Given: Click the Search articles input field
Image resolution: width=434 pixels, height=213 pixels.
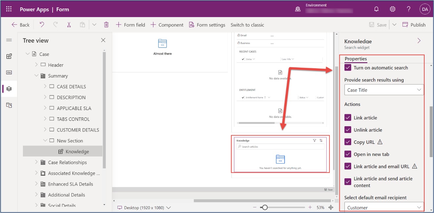Looking at the screenshot, I should pos(281,147).
